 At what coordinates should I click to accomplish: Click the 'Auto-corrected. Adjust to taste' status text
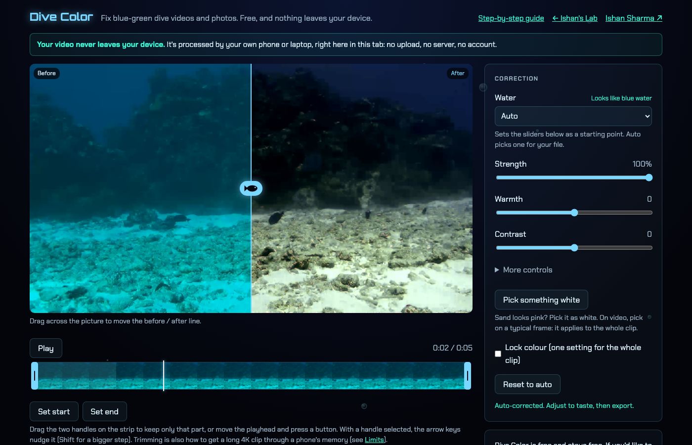(x=564, y=405)
